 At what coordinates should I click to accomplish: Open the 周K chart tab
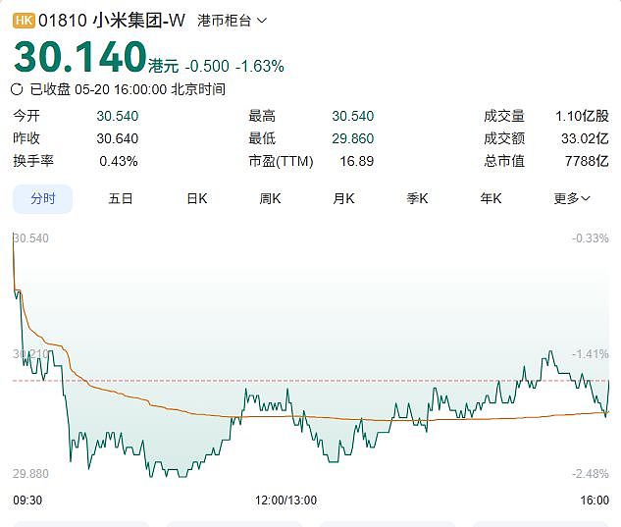pyautogui.click(x=270, y=198)
